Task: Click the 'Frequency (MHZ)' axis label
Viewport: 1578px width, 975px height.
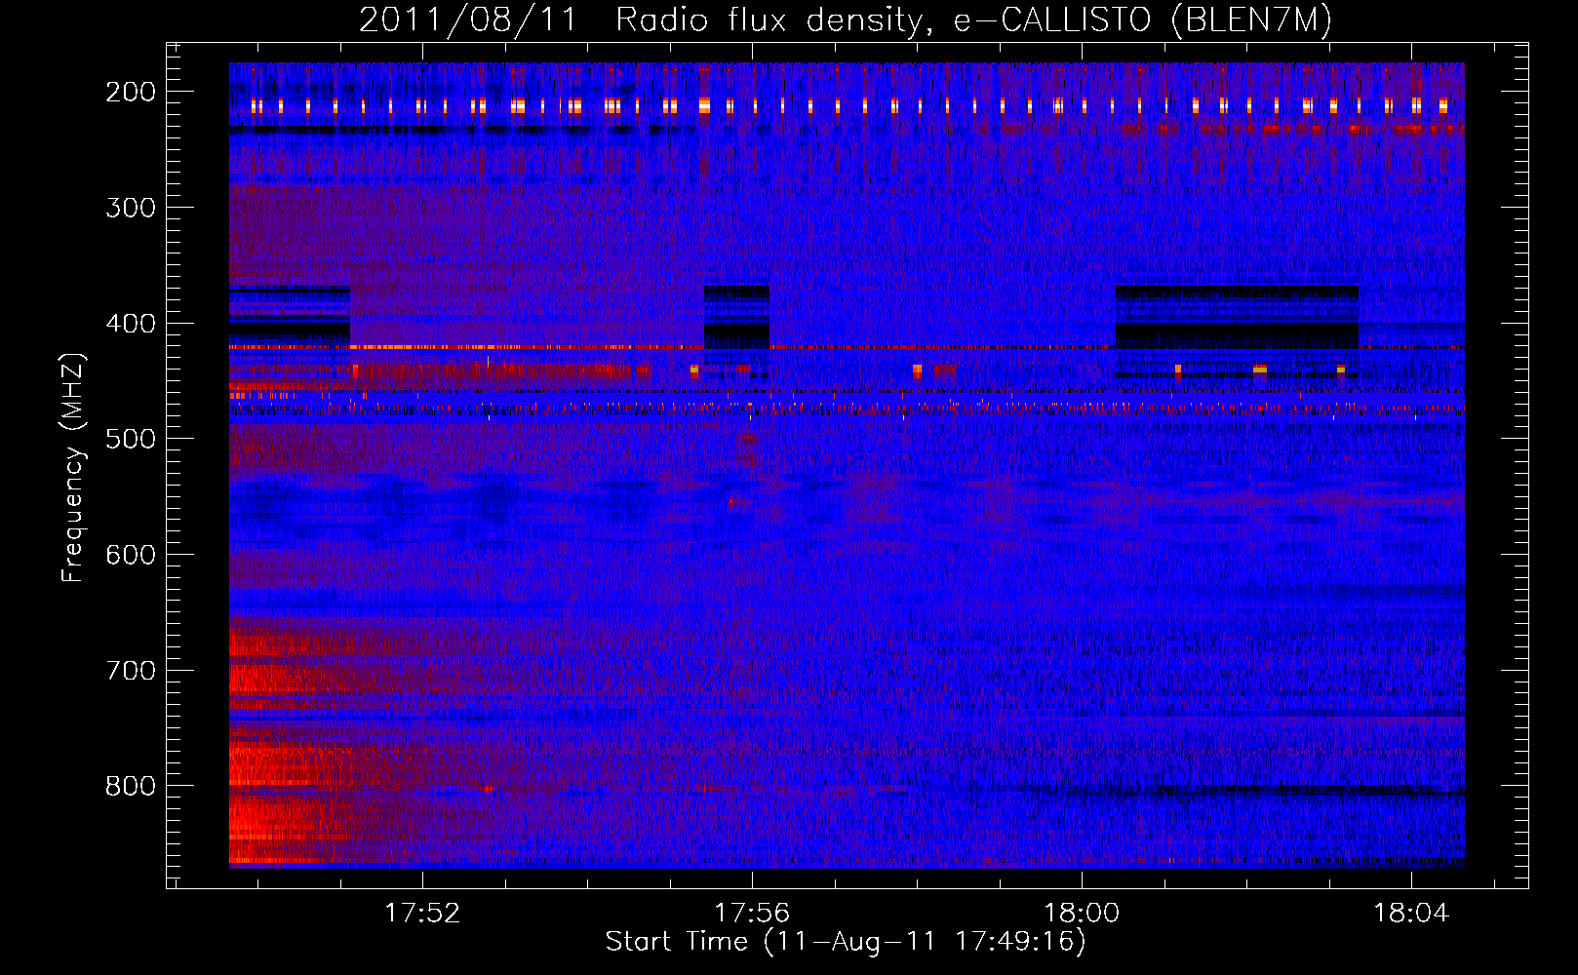Action: click(x=73, y=467)
